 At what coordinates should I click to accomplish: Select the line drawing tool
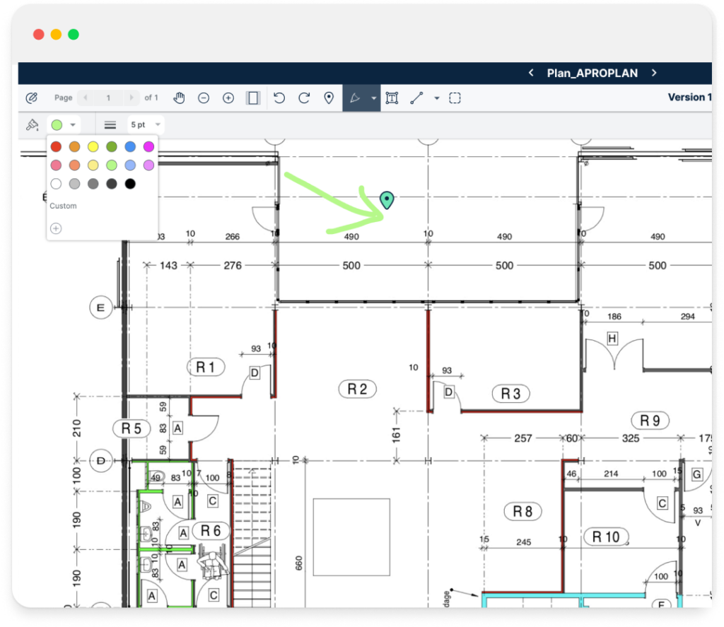coord(416,98)
